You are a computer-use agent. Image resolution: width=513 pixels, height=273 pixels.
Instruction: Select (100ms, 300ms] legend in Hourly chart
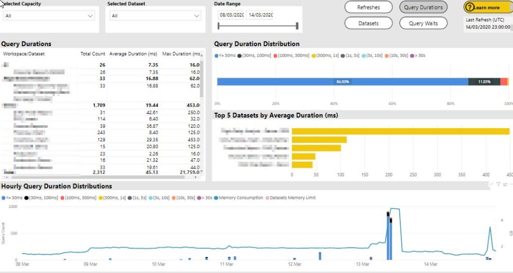point(79,198)
